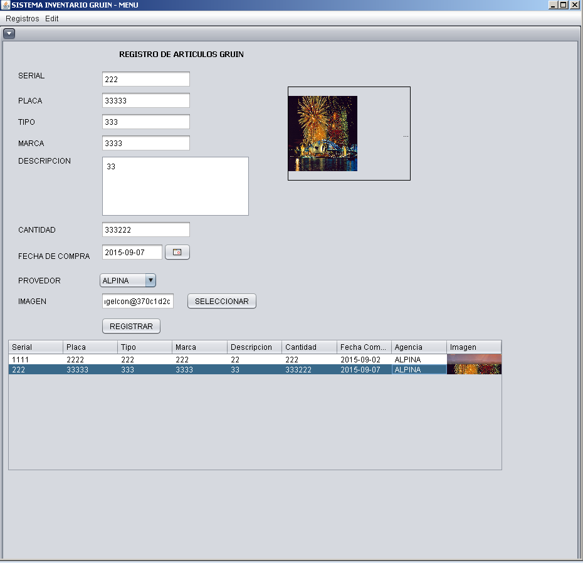Click the Fecha Com... column header
The image size is (583, 563).
coord(364,347)
